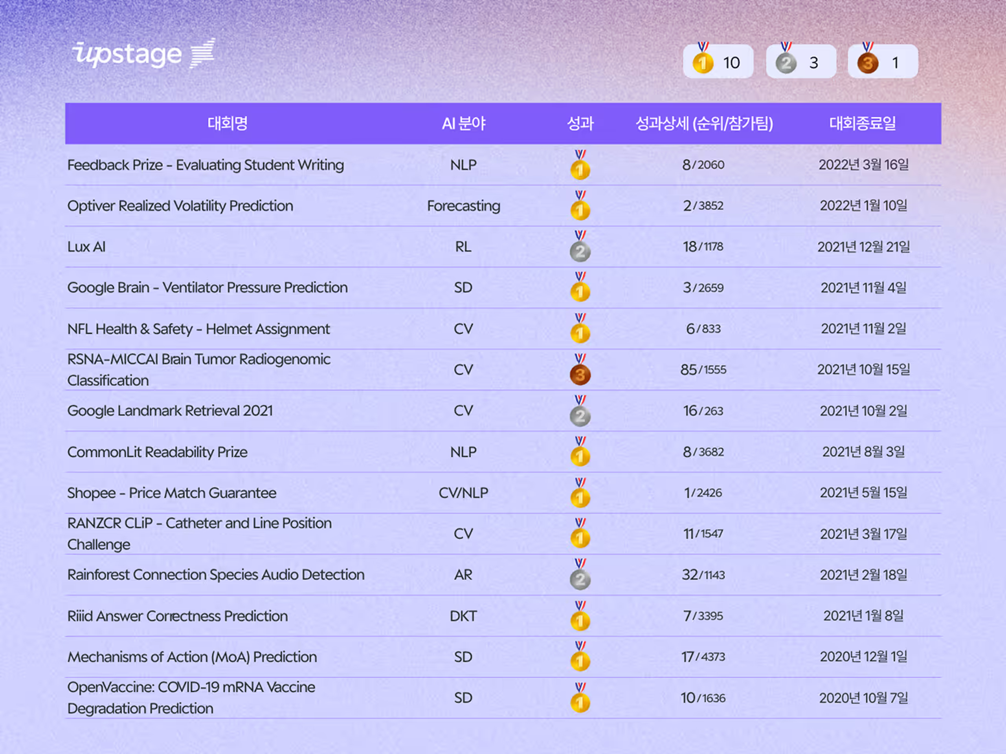
Task: Click the end date '2022년 1월 10일'
Action: pos(863,205)
